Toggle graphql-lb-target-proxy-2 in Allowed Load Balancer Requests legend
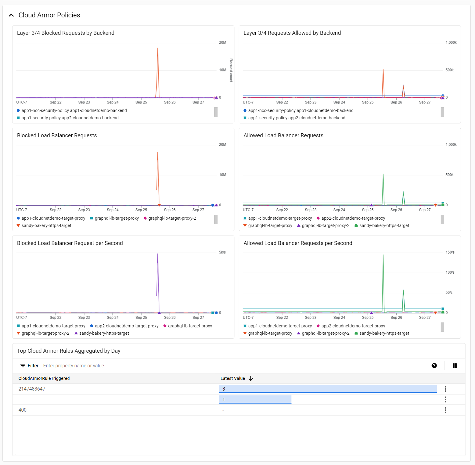 pos(323,225)
